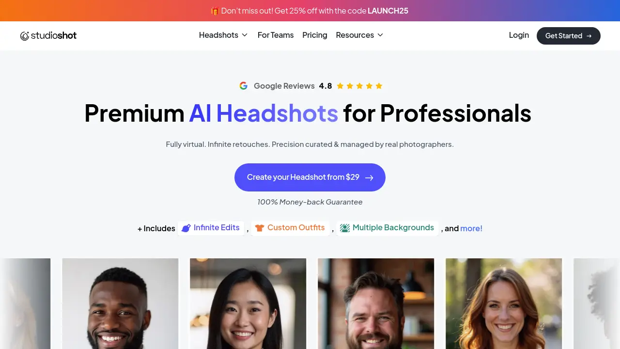The width and height of the screenshot is (620, 349).
Task: Open the Pricing menu item
Action: (315, 35)
